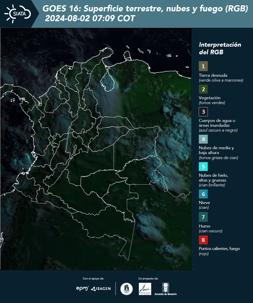The width and height of the screenshot is (253, 303).
Task: Click the '(cian oscuro)' description
Action: pyautogui.click(x=211, y=231)
